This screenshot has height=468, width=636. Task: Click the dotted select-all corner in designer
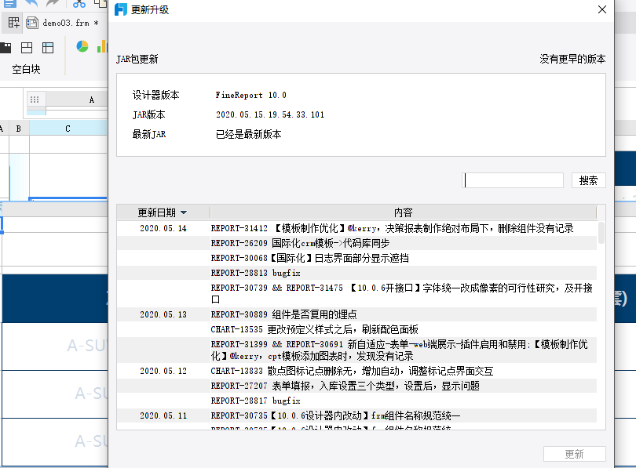click(x=35, y=100)
